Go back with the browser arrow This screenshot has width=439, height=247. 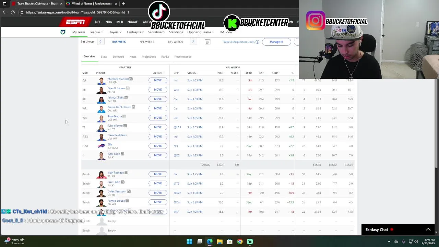4,12
